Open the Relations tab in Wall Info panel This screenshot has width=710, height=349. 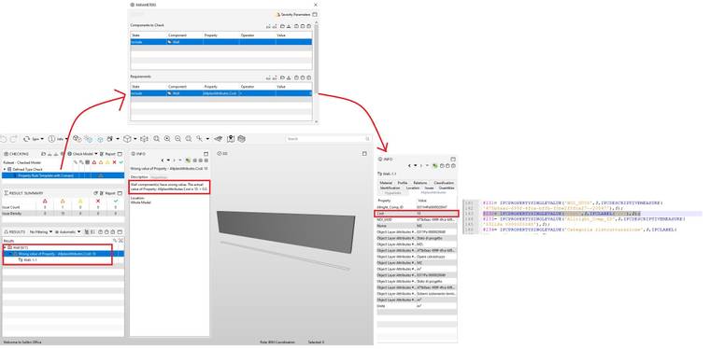pyautogui.click(x=419, y=183)
